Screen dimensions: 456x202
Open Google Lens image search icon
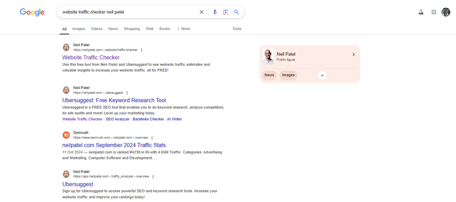click(x=225, y=12)
